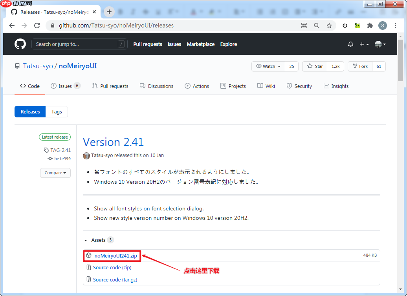Image resolution: width=407 pixels, height=296 pixels.
Task: Star the noMeiryoUI repository
Action: point(314,66)
